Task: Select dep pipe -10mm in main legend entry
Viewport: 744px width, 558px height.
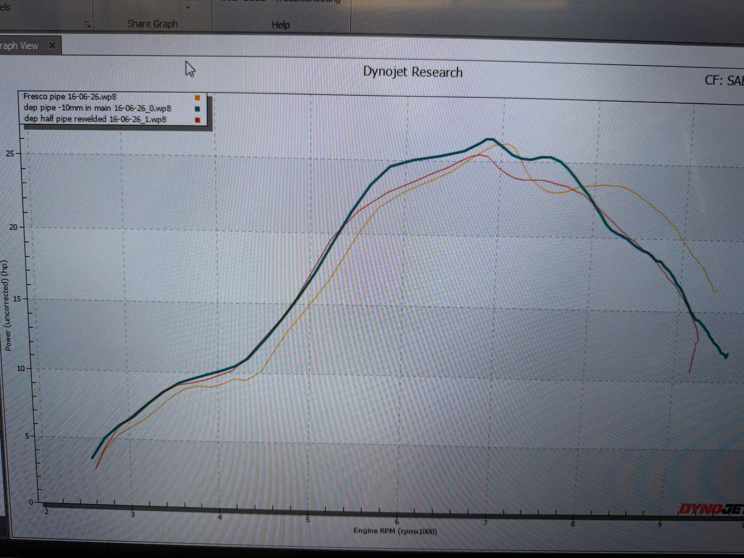Action: 97,108
